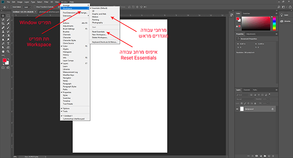This screenshot has width=293, height=158.
Task: Click the red foreground color swatch
Action: point(4,60)
